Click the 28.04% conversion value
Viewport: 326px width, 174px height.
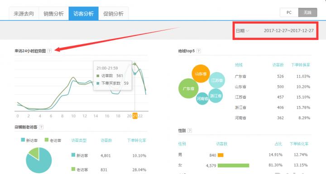click(139, 170)
